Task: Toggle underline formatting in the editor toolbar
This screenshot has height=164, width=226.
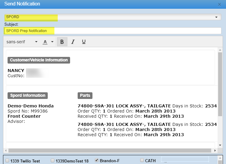Action: (84, 42)
